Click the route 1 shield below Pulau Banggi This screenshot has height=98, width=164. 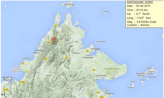click(57, 25)
